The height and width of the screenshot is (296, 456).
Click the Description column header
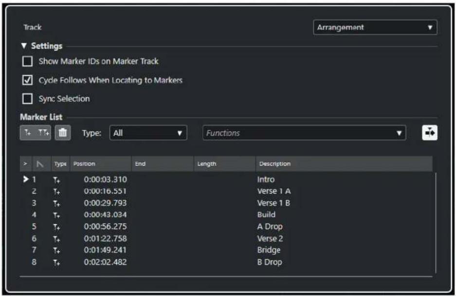pos(344,164)
